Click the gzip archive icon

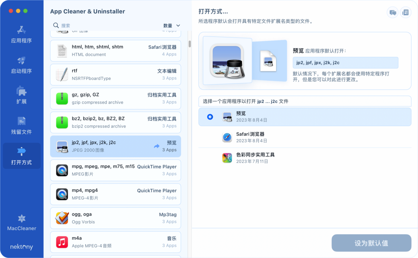(62, 98)
